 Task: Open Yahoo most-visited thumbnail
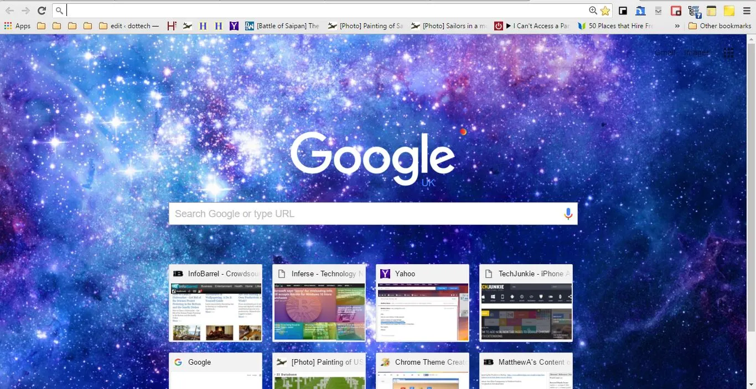422,303
